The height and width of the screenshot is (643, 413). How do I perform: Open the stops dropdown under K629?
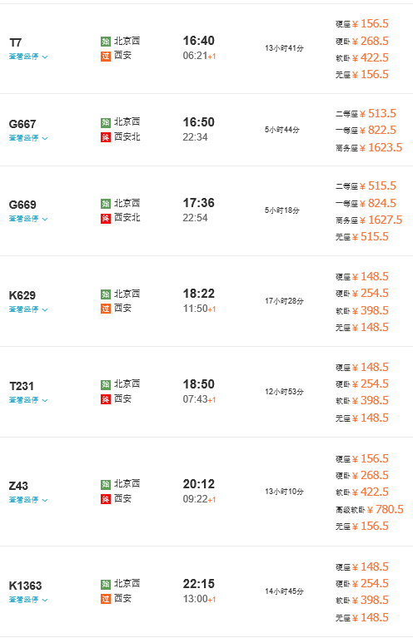28,309
